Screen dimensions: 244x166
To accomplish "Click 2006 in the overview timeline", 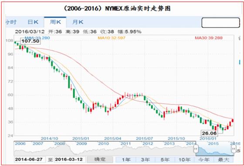I will point(20,143).
